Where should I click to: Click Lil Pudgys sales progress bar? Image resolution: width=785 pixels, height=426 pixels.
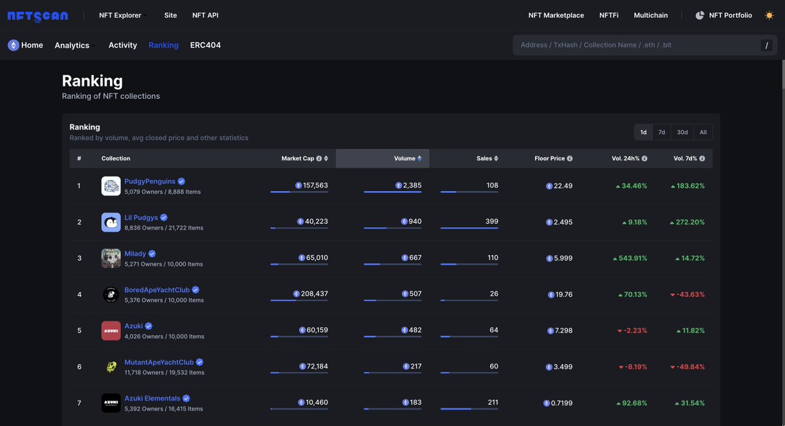[469, 228]
